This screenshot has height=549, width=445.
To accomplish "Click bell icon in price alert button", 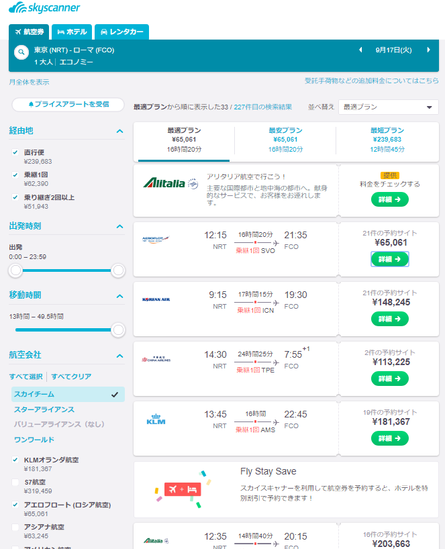I will point(31,104).
